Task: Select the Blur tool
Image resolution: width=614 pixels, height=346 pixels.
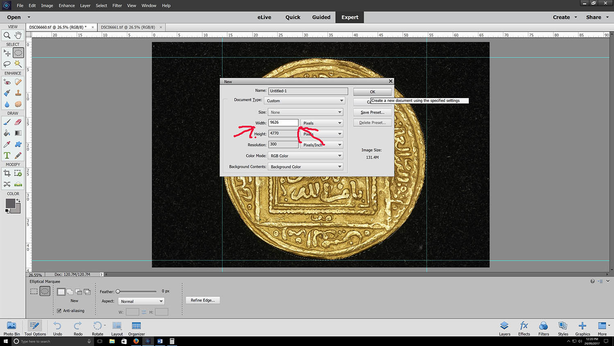Action: 7,104
